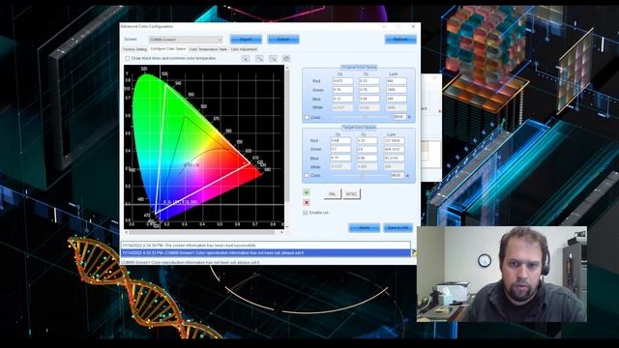This screenshot has width=619, height=348.
Task: Click the green down-arrow icon below Target Color Space
Action: [307, 193]
